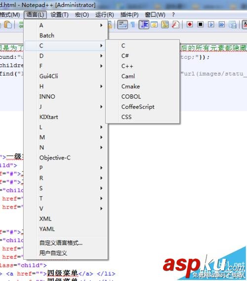
Task: Click the class="child" code line in editor
Action: [x=23, y=265]
